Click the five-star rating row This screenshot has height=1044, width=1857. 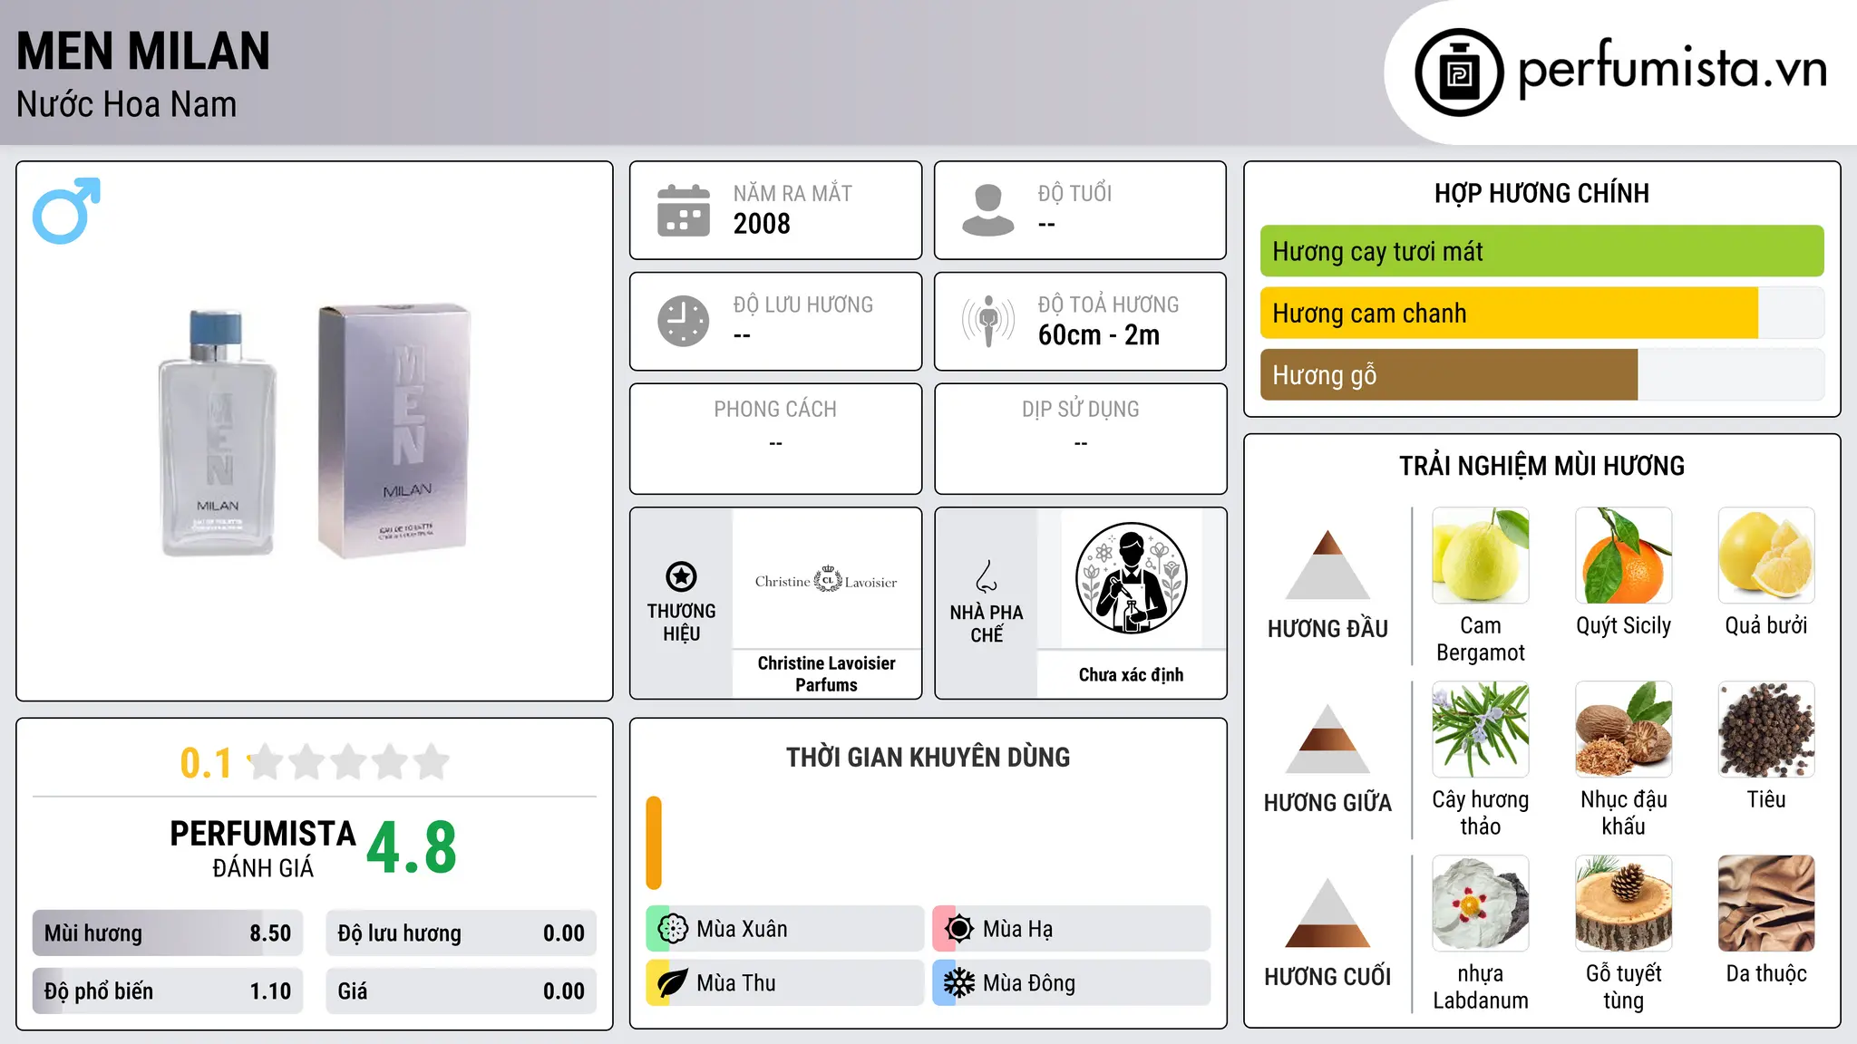[x=348, y=762]
